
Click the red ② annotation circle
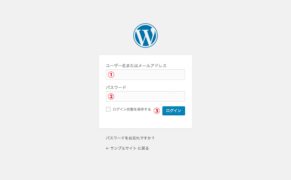(111, 96)
